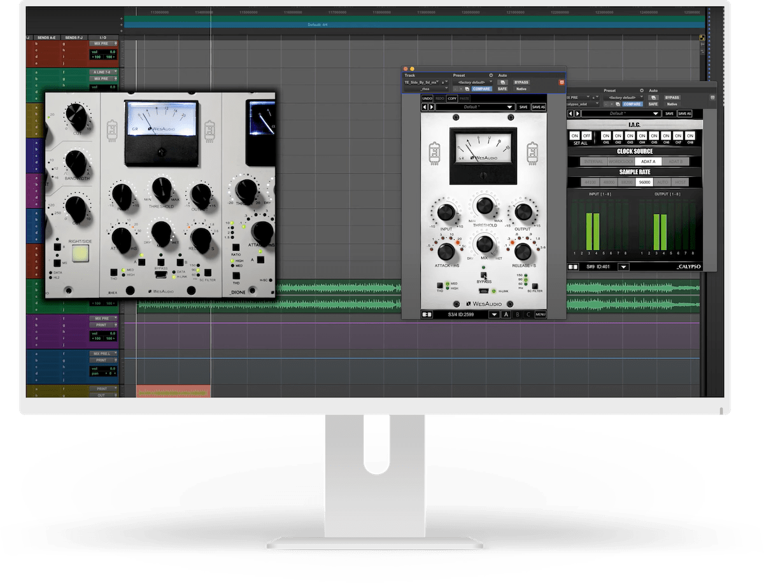Select INTERNAL clock source in Calypso
Image resolution: width=764 pixels, height=583 pixels.
(593, 162)
